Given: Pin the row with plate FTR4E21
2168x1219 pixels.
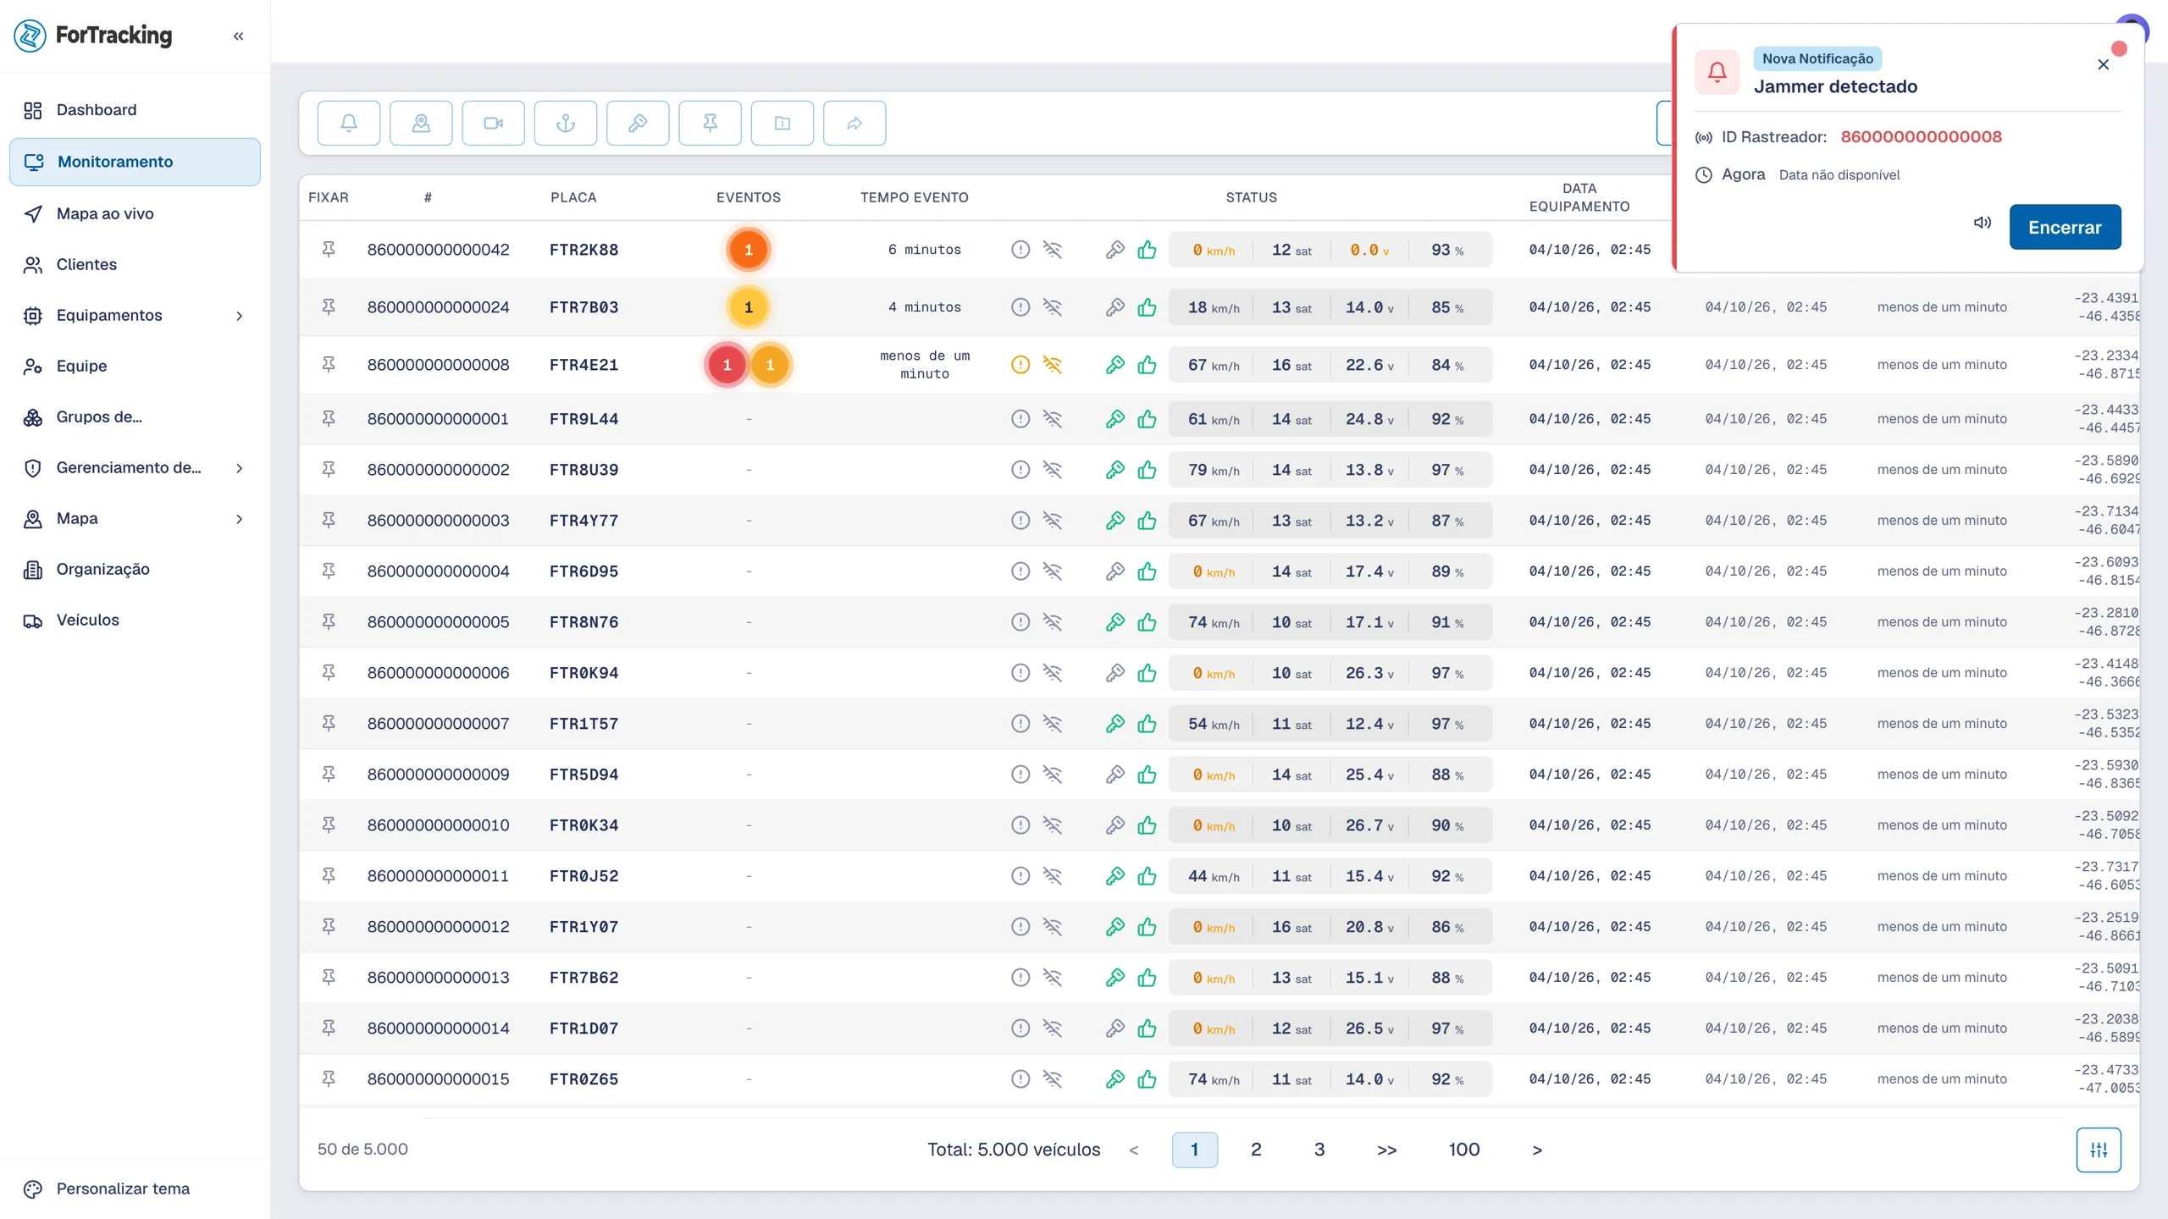Looking at the screenshot, I should click(x=329, y=365).
